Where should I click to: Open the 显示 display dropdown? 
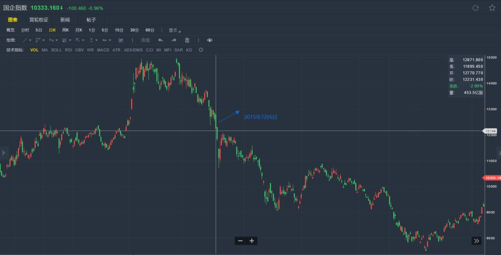pos(174,30)
